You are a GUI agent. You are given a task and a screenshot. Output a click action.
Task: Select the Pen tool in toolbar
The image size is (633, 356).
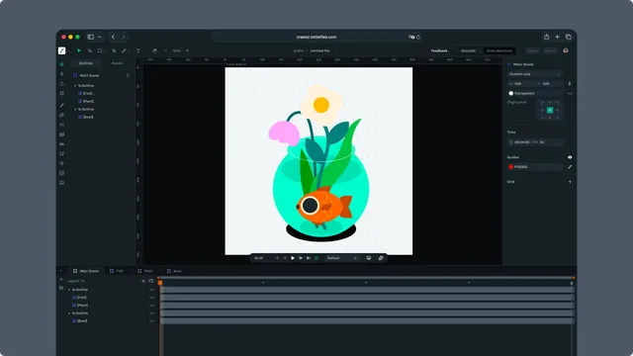pos(114,50)
